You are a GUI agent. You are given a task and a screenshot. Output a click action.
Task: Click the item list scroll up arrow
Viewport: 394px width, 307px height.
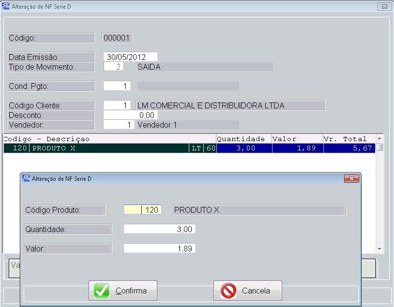click(379, 139)
